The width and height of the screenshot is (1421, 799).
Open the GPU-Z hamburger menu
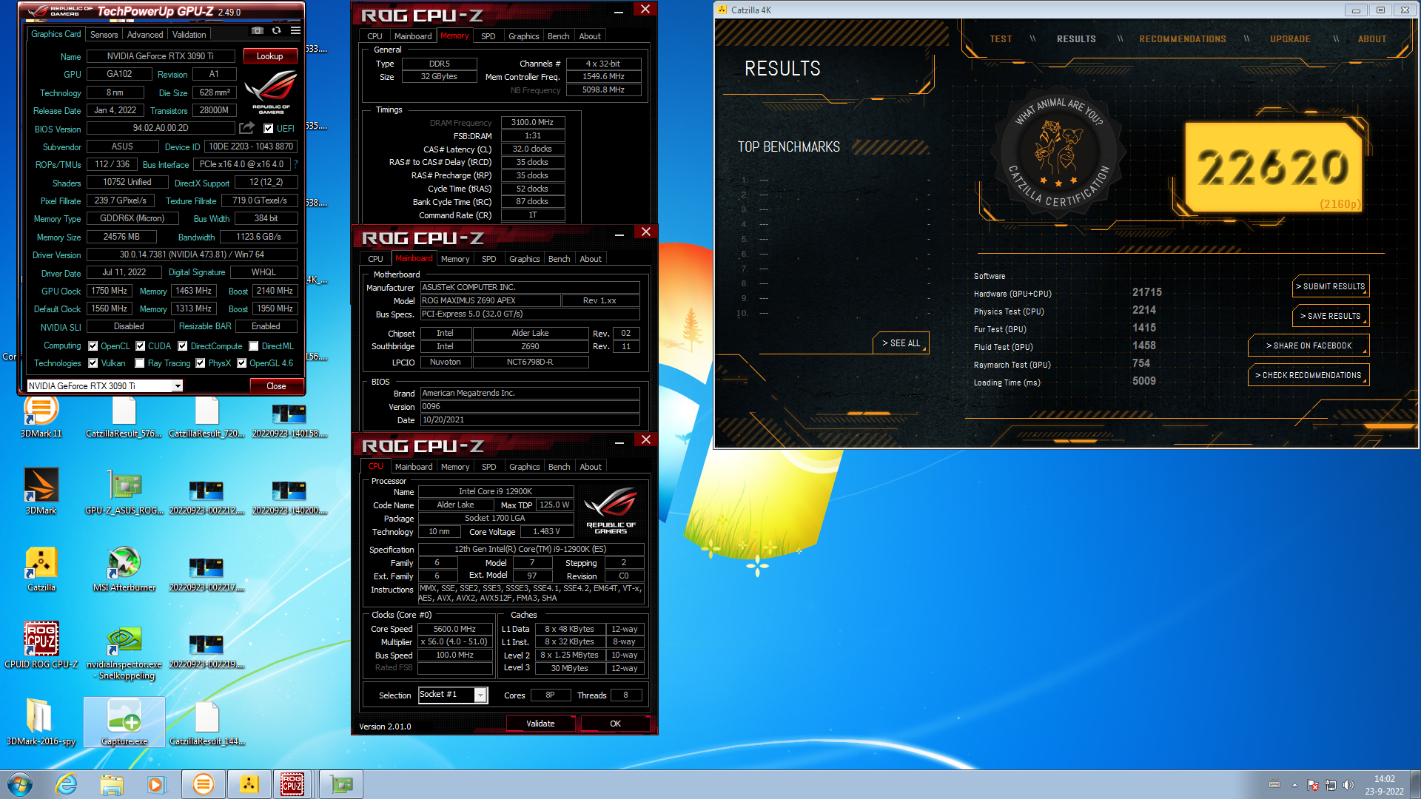click(295, 31)
